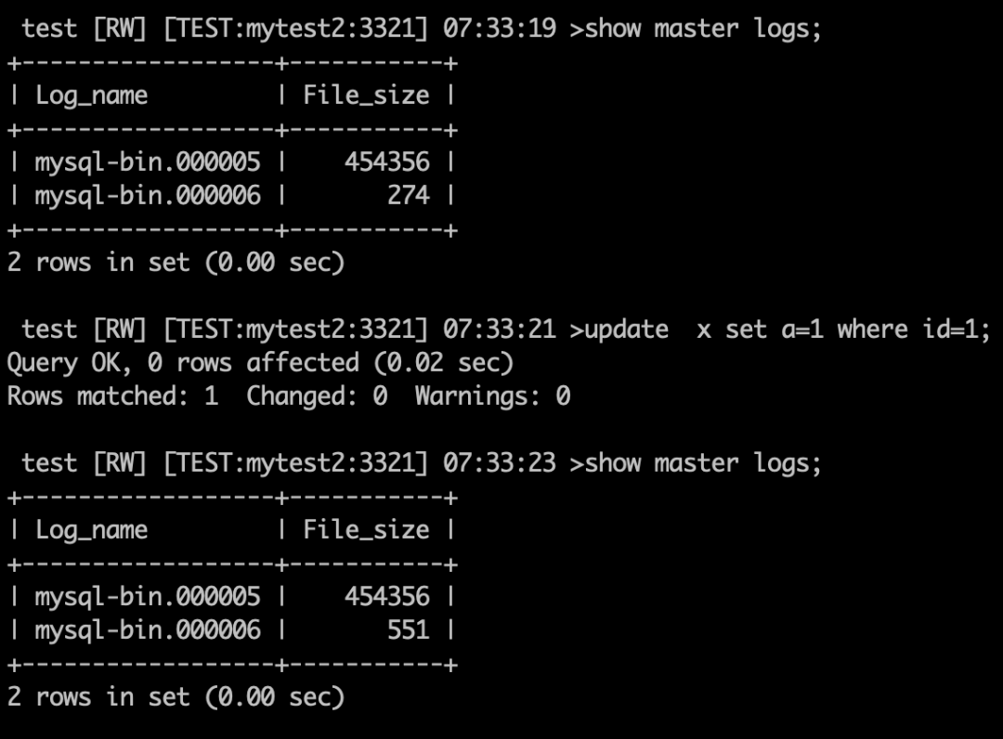Click mysql-bin.000005 in the first table
Viewport: 1003px width, 739px height.
click(x=148, y=162)
